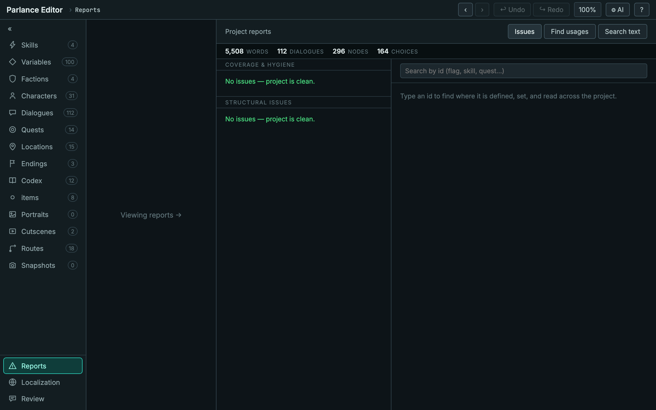
Task: Focus the Search by id input field
Action: coord(523,71)
